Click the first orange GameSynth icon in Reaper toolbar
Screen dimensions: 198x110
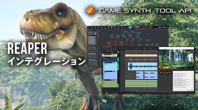(x=161, y=73)
